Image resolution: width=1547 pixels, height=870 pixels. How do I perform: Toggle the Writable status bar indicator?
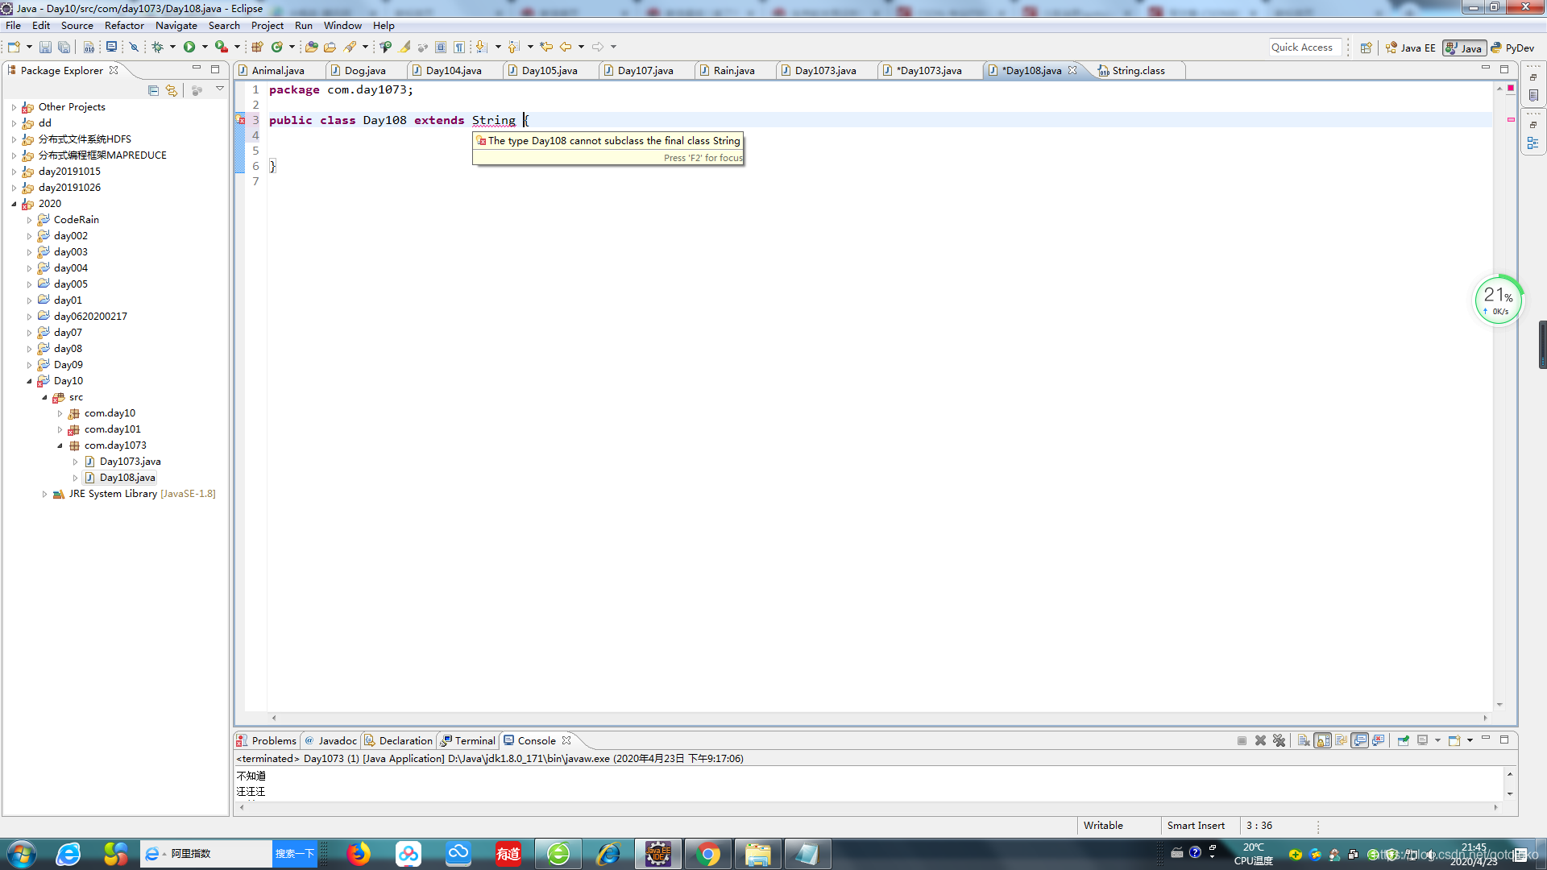click(x=1103, y=826)
